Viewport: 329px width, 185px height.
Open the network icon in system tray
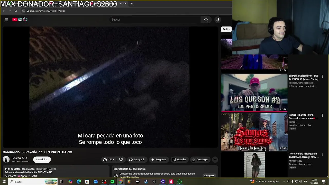[297, 182]
